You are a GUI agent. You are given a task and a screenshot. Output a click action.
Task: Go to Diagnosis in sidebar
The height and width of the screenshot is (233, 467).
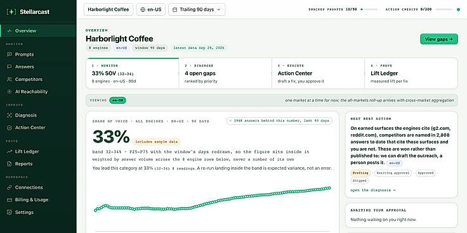[x=38, y=115]
